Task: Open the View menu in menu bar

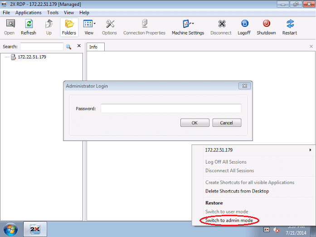Action: (69, 13)
